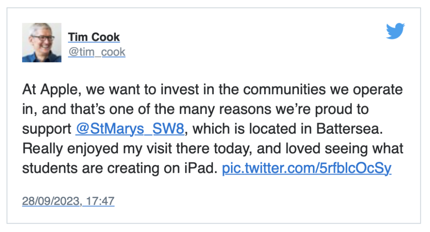Open the Tim Cook display name link
Screen dimensions: 430x232
pos(94,37)
